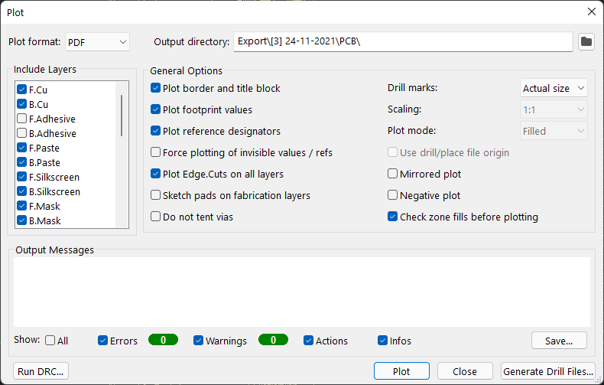Open Generate Drill Files dialog

547,371
